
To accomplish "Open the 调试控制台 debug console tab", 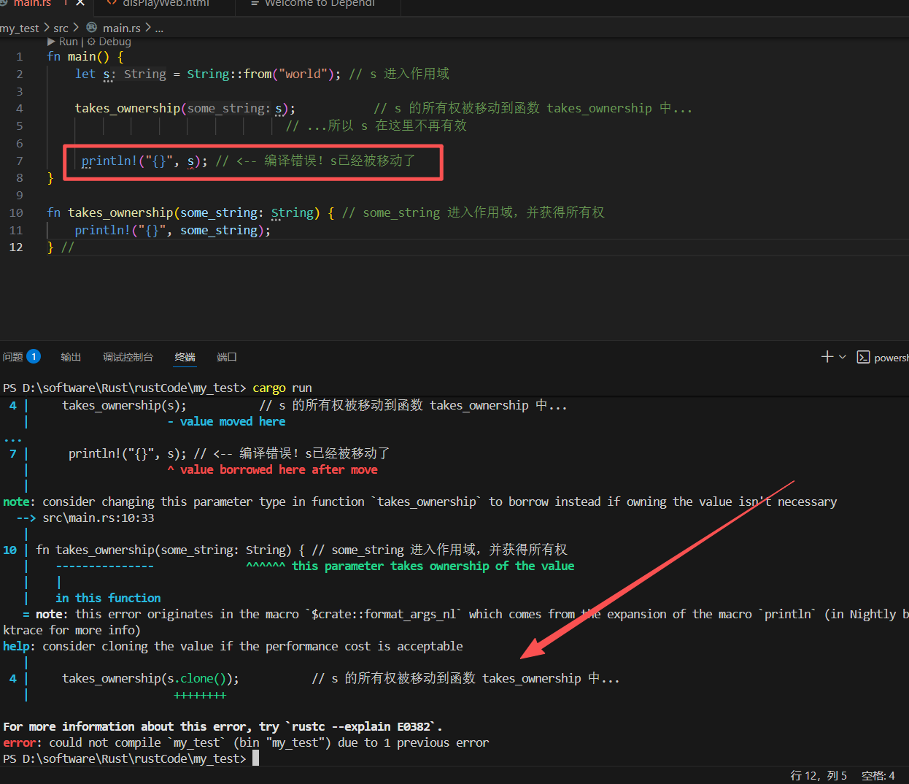I will tap(128, 357).
